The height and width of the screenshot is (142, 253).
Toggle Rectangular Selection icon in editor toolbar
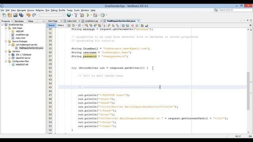[x=104, y=25]
